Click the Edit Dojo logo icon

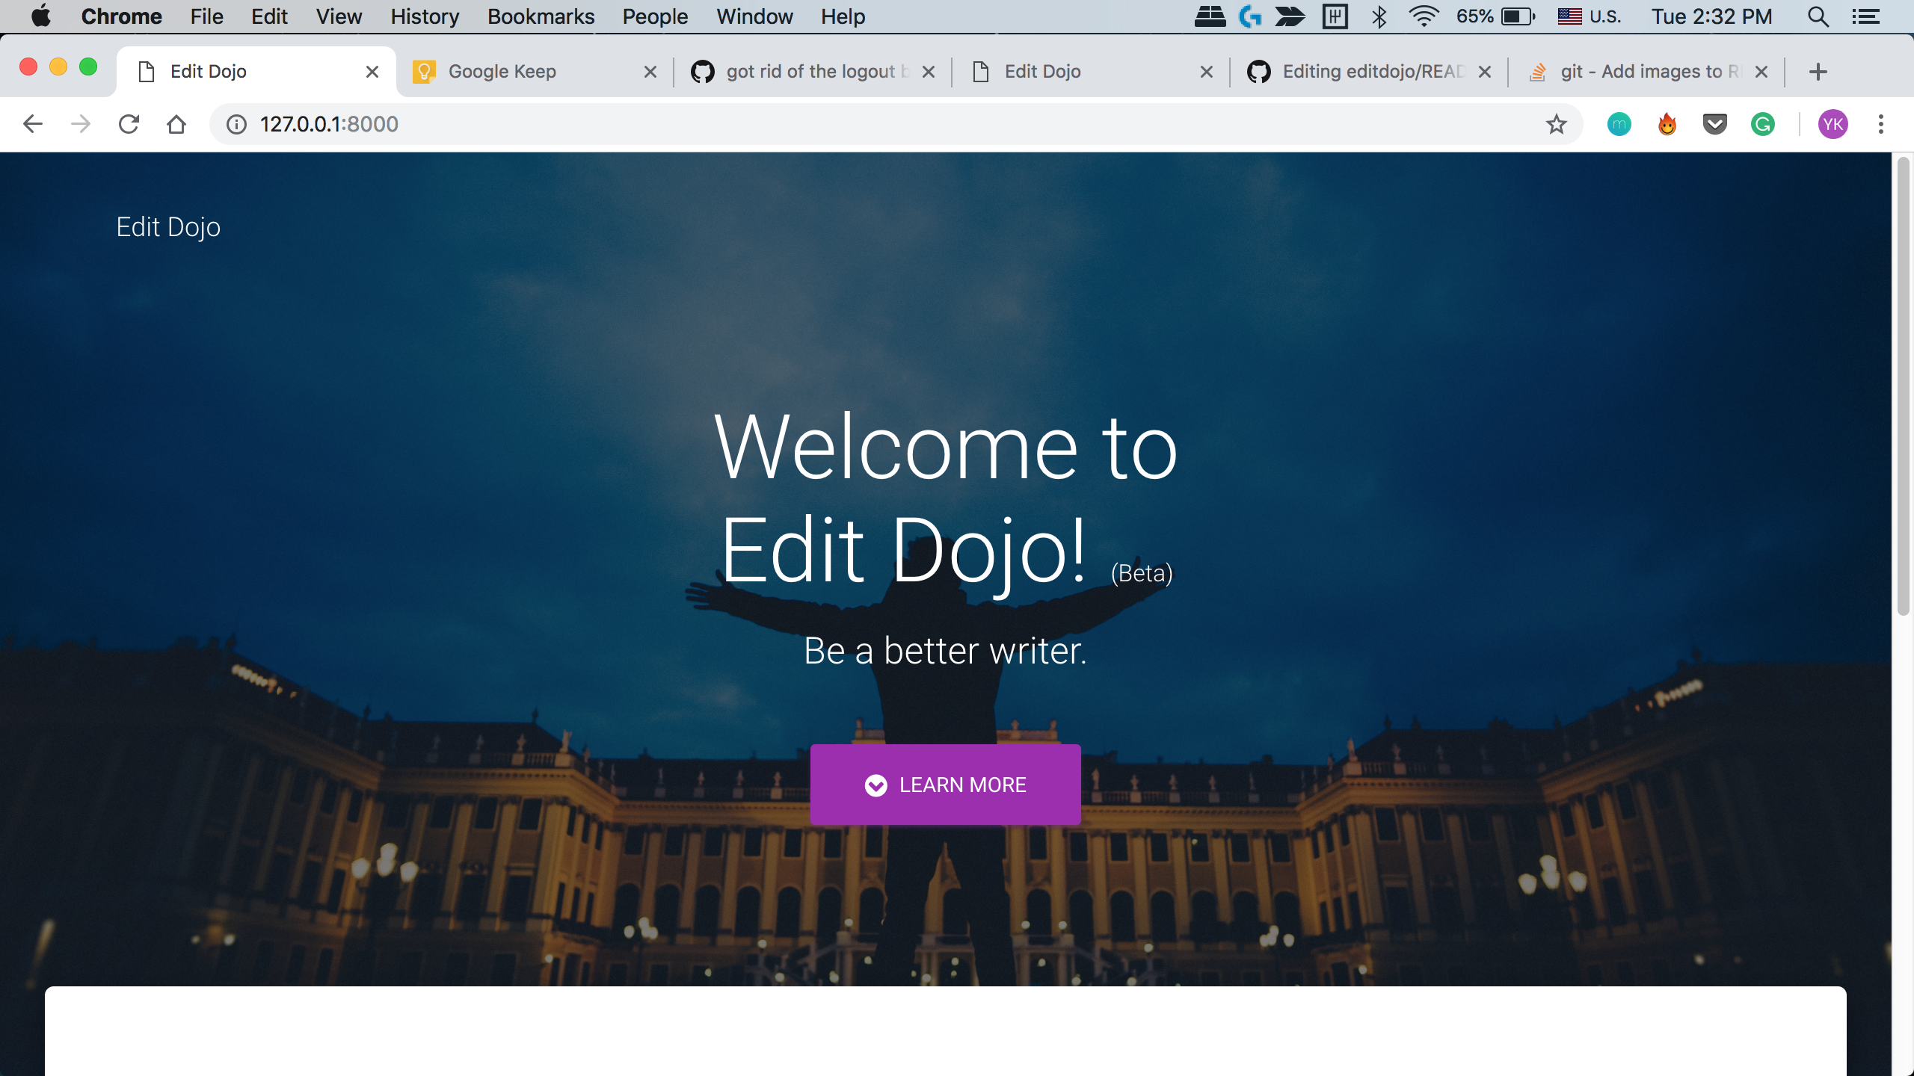pos(168,227)
